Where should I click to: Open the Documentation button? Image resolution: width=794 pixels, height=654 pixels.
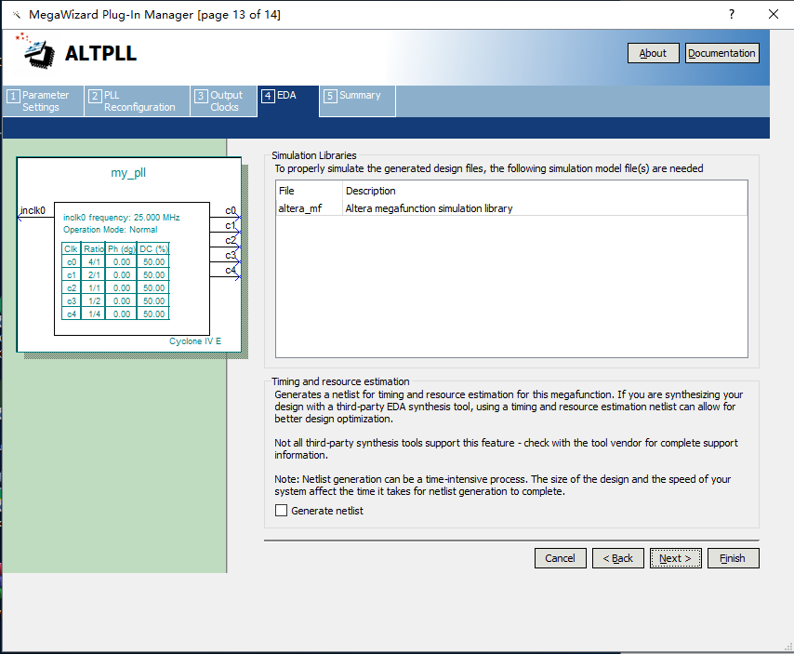(x=721, y=53)
